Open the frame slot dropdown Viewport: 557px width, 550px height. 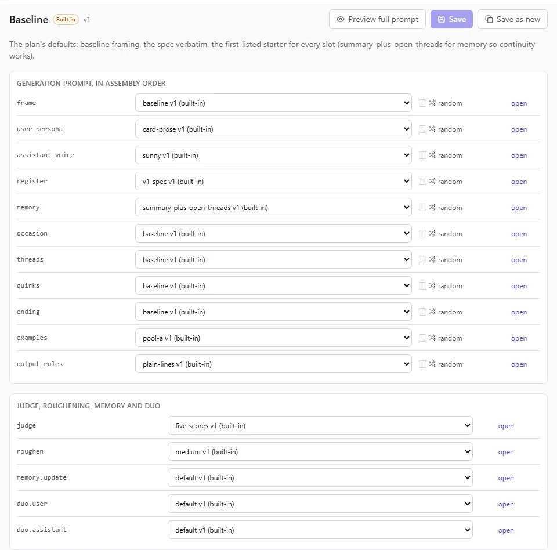[x=273, y=103]
